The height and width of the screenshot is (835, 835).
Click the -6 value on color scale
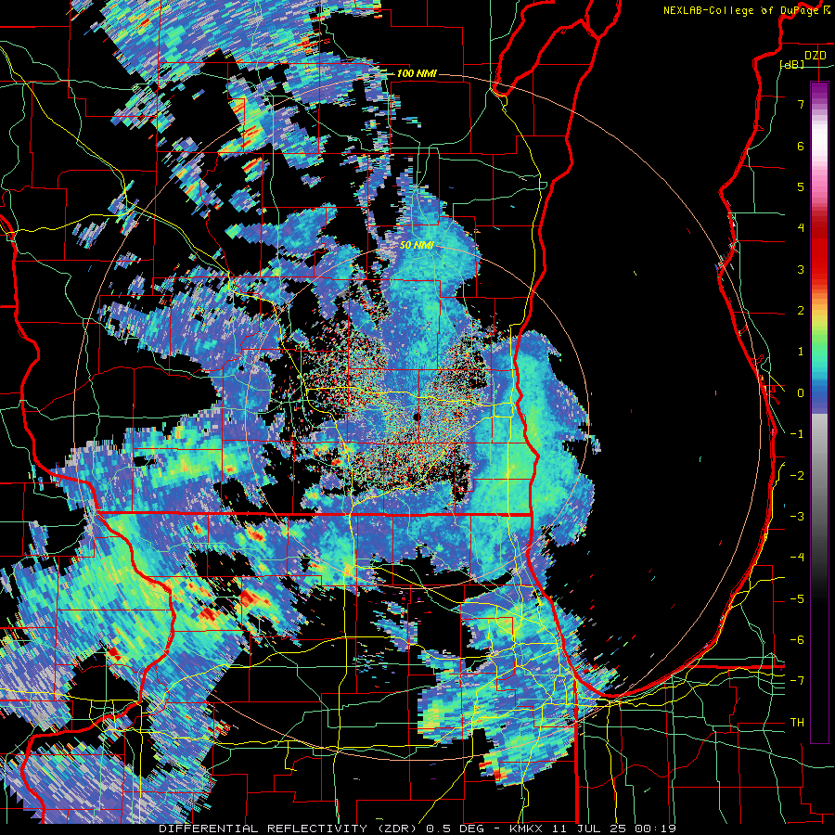(x=797, y=640)
